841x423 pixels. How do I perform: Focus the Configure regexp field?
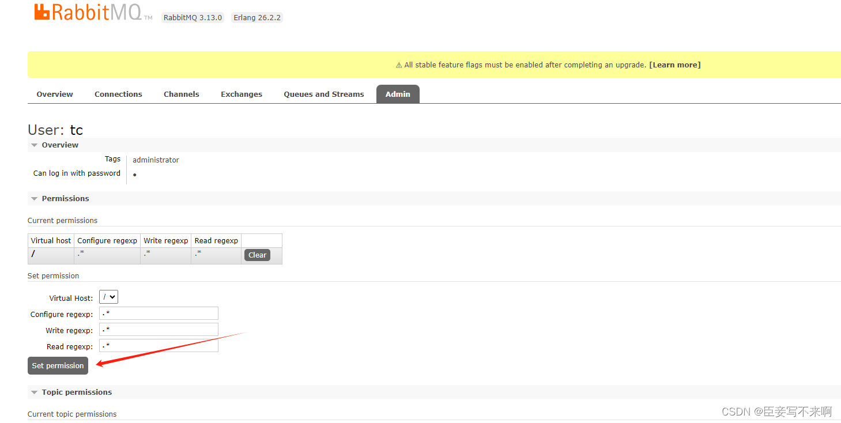tap(159, 314)
